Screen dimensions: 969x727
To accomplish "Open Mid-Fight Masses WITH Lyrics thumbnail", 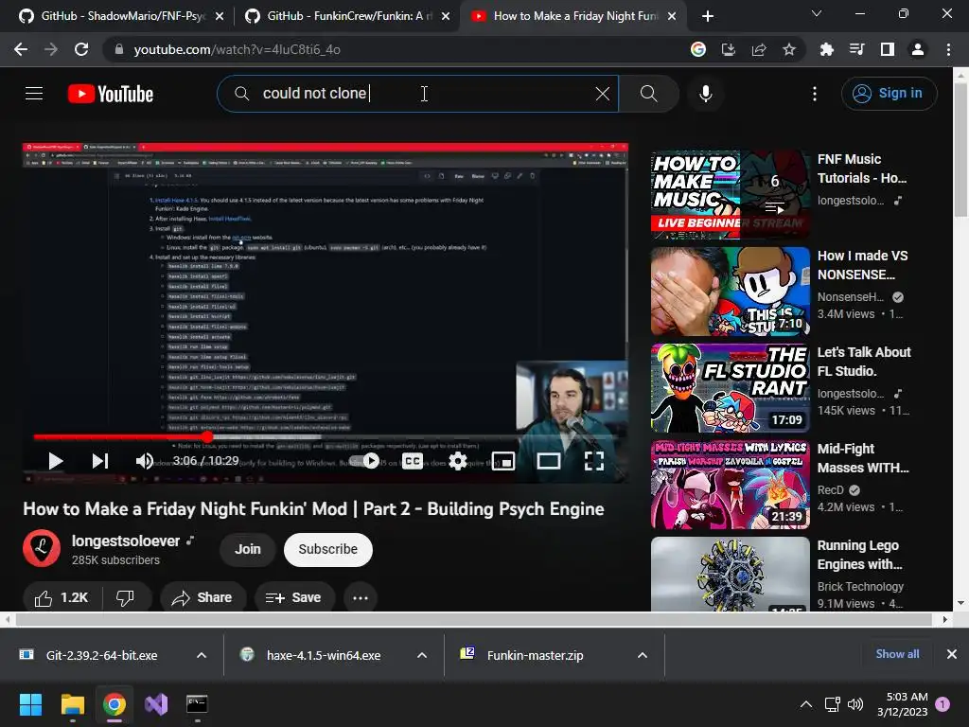I will pyautogui.click(x=730, y=484).
